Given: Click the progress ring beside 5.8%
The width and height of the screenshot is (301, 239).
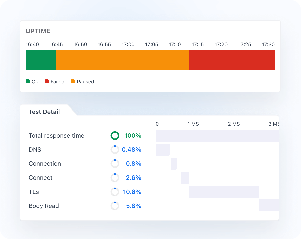Looking at the screenshot, I should (x=115, y=206).
